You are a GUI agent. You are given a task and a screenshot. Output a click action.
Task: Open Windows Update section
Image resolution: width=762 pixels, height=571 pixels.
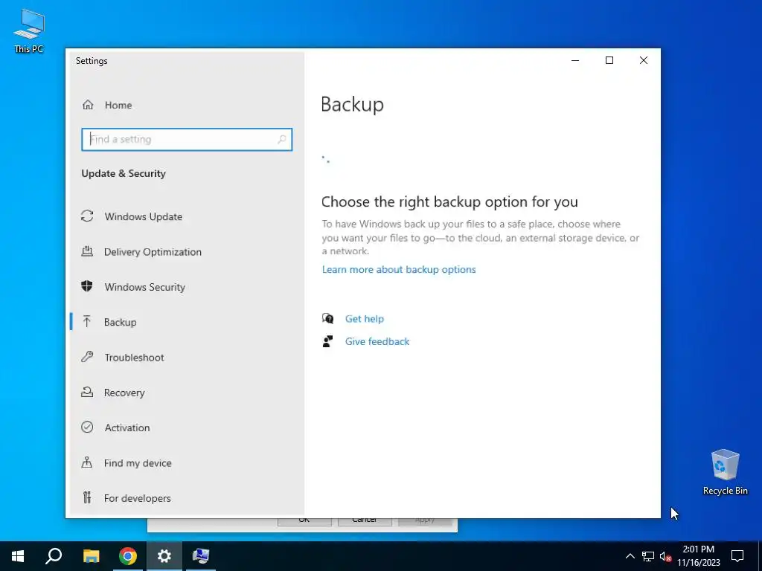click(x=144, y=216)
